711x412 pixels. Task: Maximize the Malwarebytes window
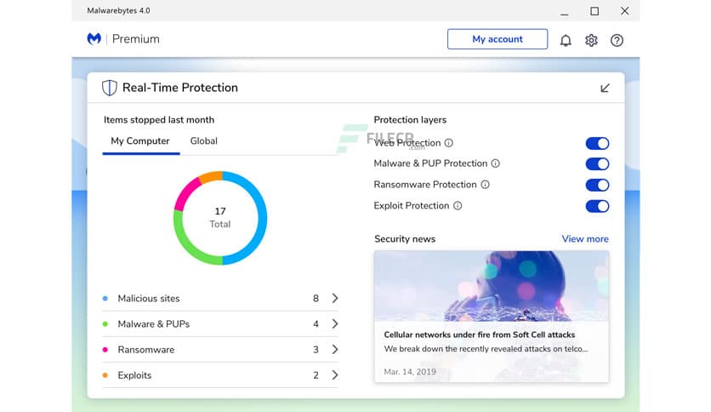pyautogui.click(x=594, y=11)
